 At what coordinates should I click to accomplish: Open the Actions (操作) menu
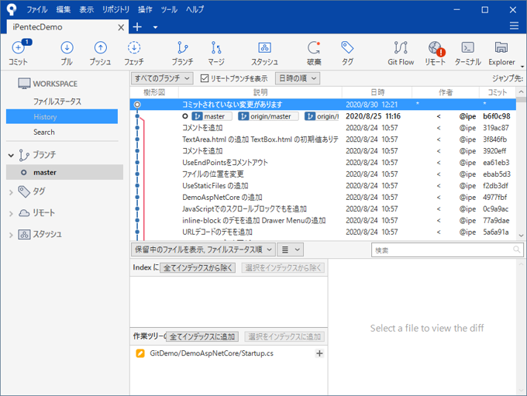[x=145, y=9]
